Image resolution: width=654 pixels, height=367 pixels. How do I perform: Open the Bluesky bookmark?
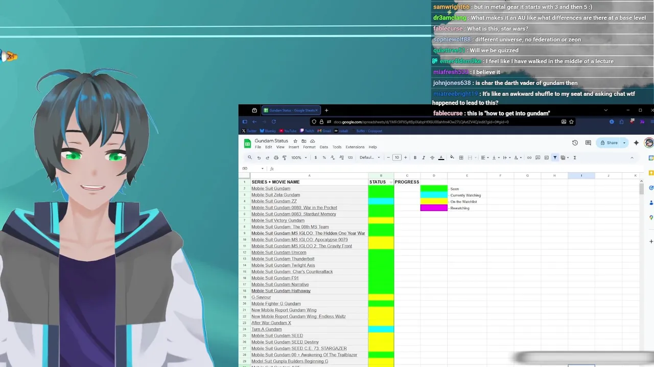pos(268,131)
